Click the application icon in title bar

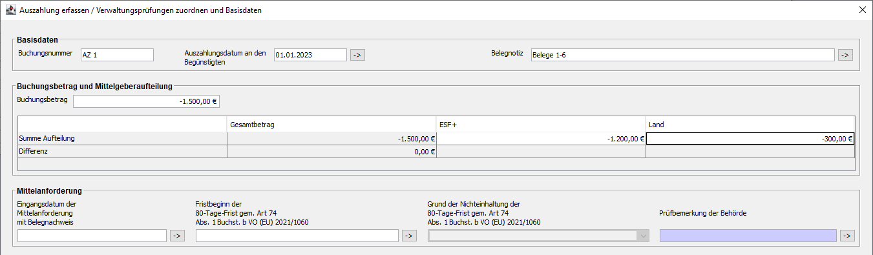tap(10, 10)
